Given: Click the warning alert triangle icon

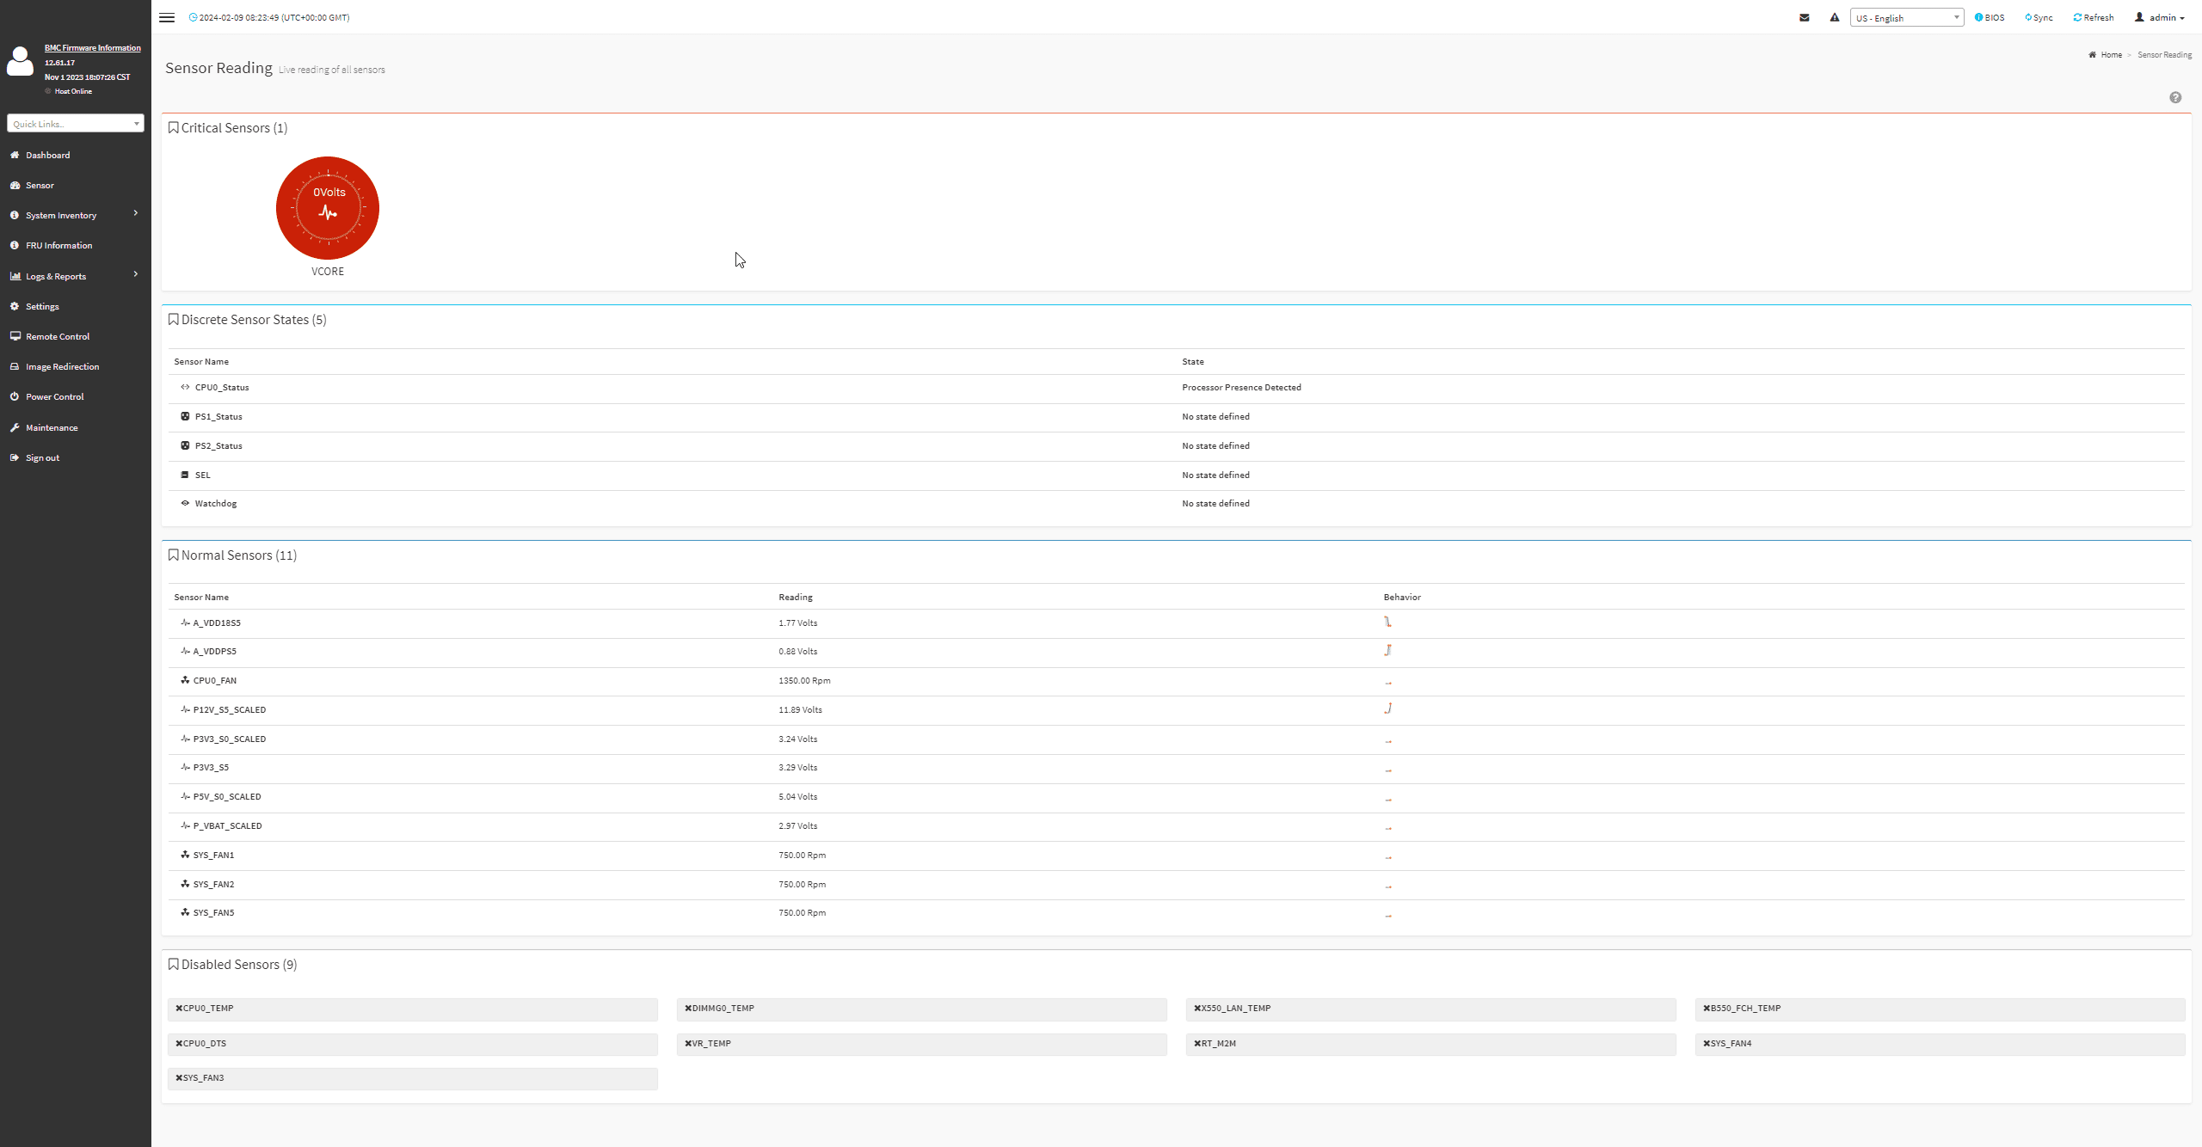Looking at the screenshot, I should point(1834,17).
